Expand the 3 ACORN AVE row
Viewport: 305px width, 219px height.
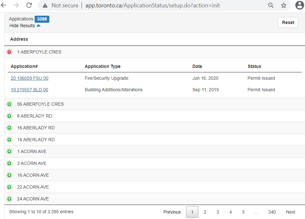(x=9, y=163)
